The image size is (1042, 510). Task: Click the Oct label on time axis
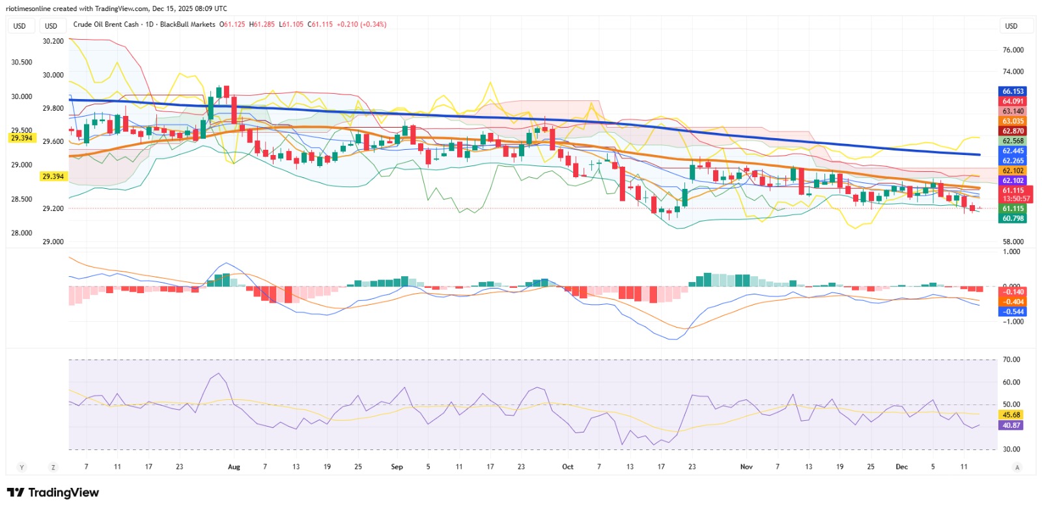tap(568, 467)
